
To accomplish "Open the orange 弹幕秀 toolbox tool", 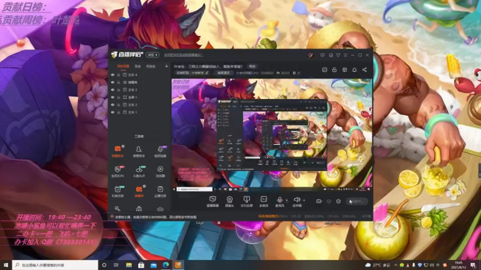I will pyautogui.click(x=139, y=191).
